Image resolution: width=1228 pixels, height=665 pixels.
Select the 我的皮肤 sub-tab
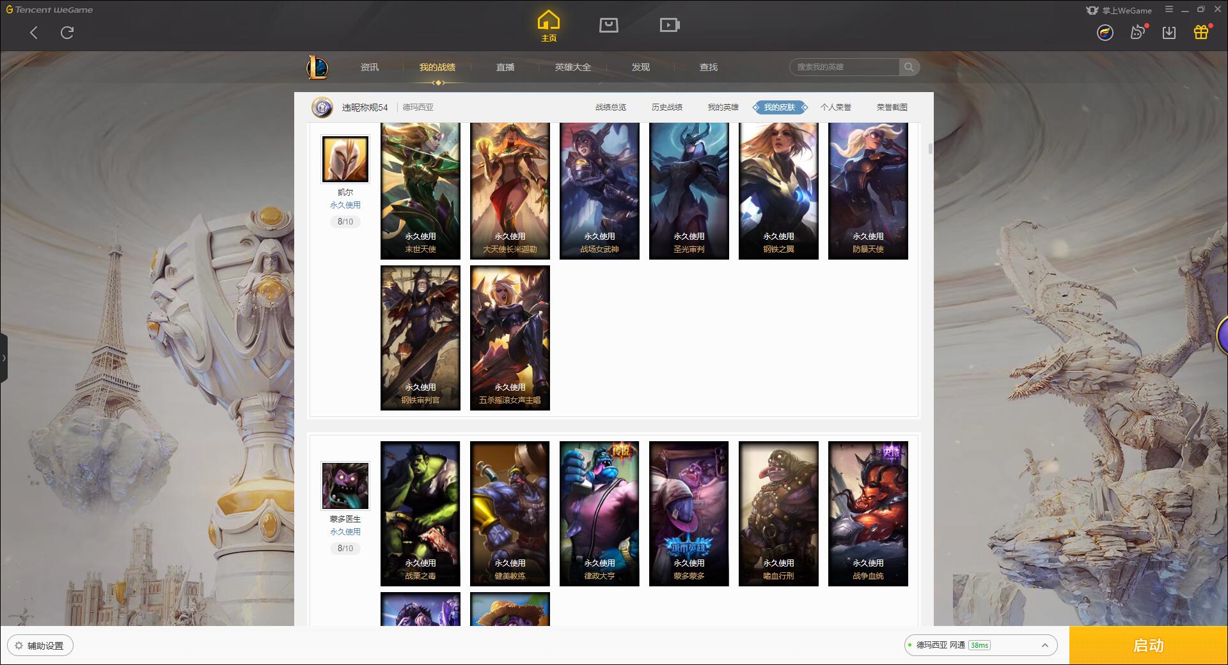(780, 107)
